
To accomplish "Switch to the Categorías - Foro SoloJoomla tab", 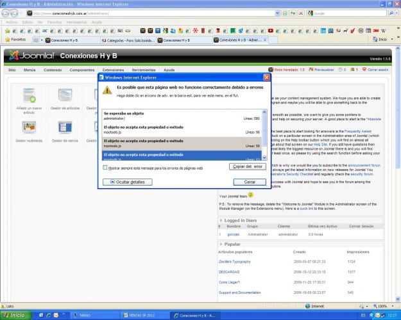I will 128,40.
